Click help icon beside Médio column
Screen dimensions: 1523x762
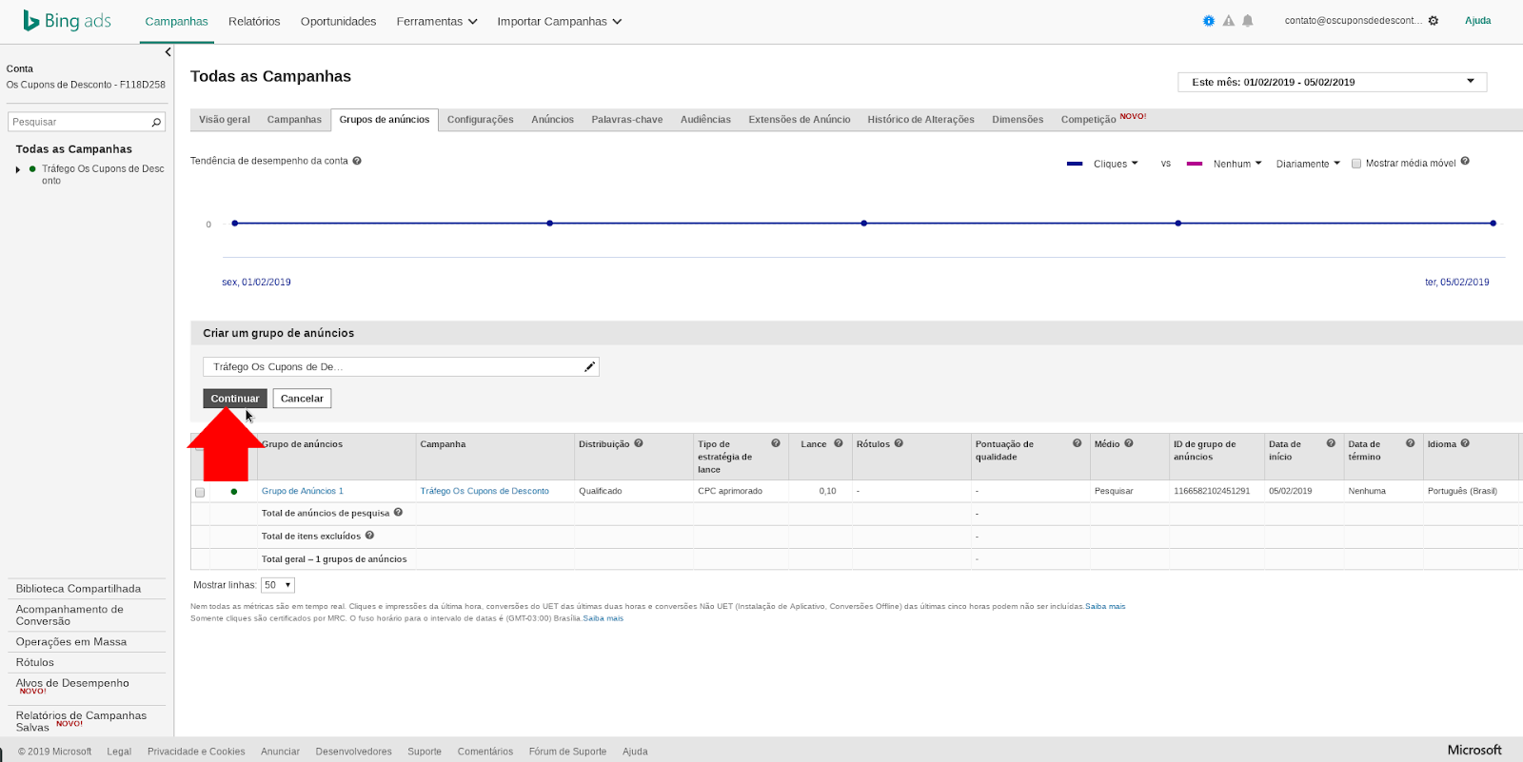[1129, 443]
